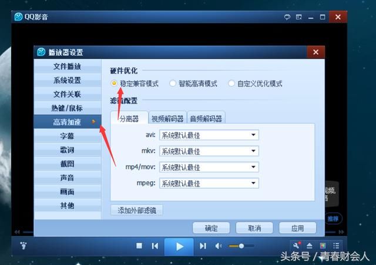Click the fast-forward icon at seek bar end

coord(341,232)
